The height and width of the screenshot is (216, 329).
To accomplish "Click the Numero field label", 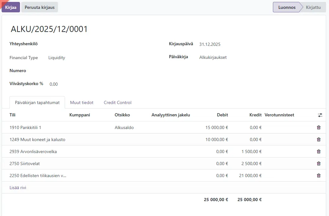I will [18, 71].
